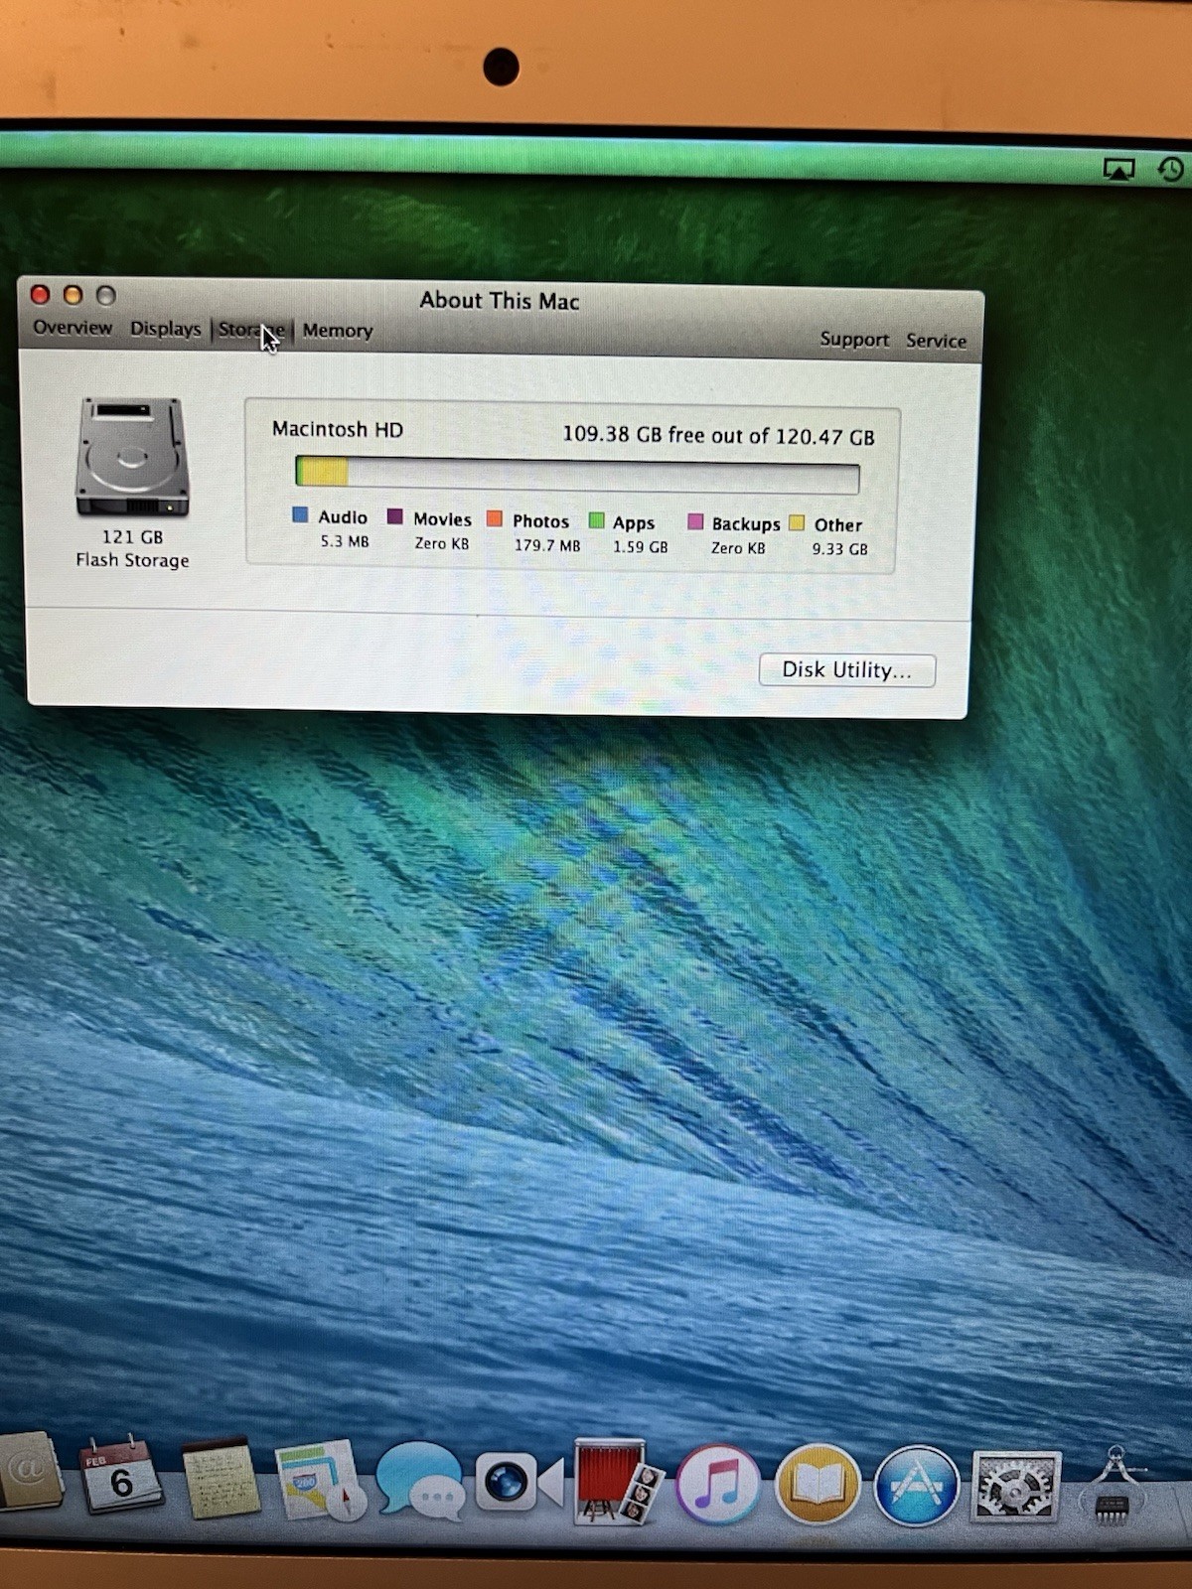Click the Macintosh HD storage usage bar
This screenshot has height=1589, width=1192.
(x=577, y=474)
